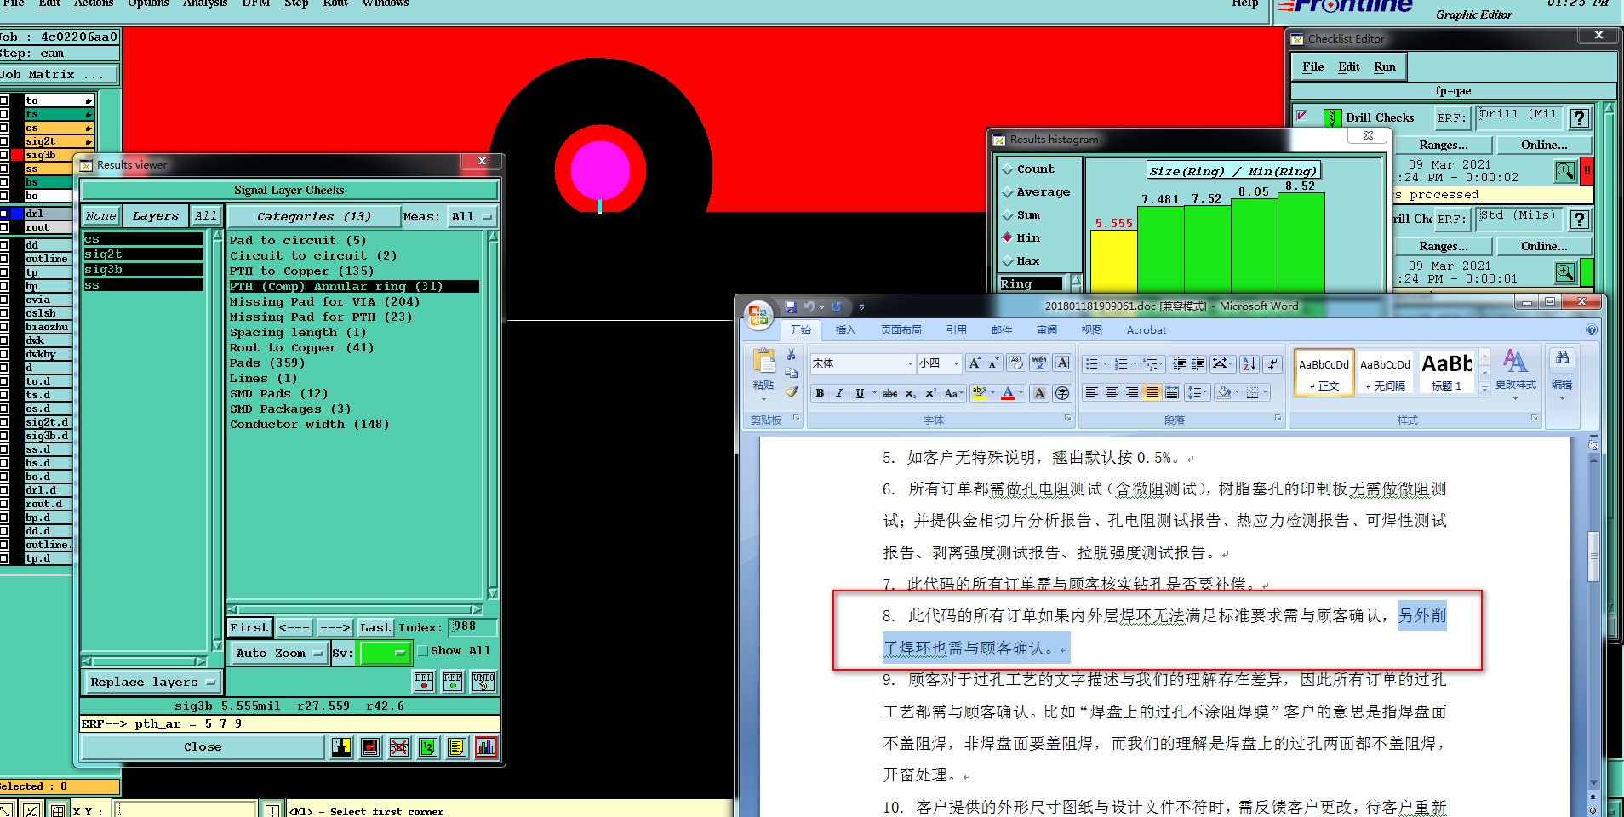Click the crossed-out ERF icon in Results viewer
Image resolution: width=1624 pixels, height=817 pixels.
(399, 747)
